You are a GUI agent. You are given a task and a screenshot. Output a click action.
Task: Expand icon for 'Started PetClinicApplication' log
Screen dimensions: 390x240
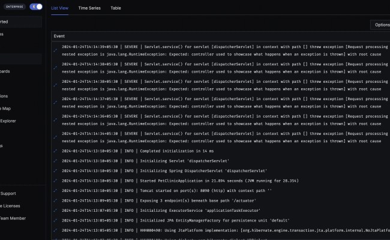tap(55, 181)
